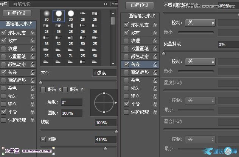Collapse panel using the double-arrow icon
The height and width of the screenshot is (157, 239).
[x=106, y=4]
